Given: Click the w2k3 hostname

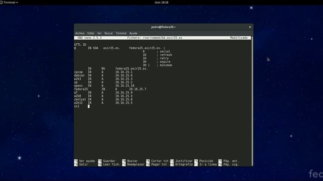Looking at the screenshot, I should pyautogui.click(x=78, y=79).
